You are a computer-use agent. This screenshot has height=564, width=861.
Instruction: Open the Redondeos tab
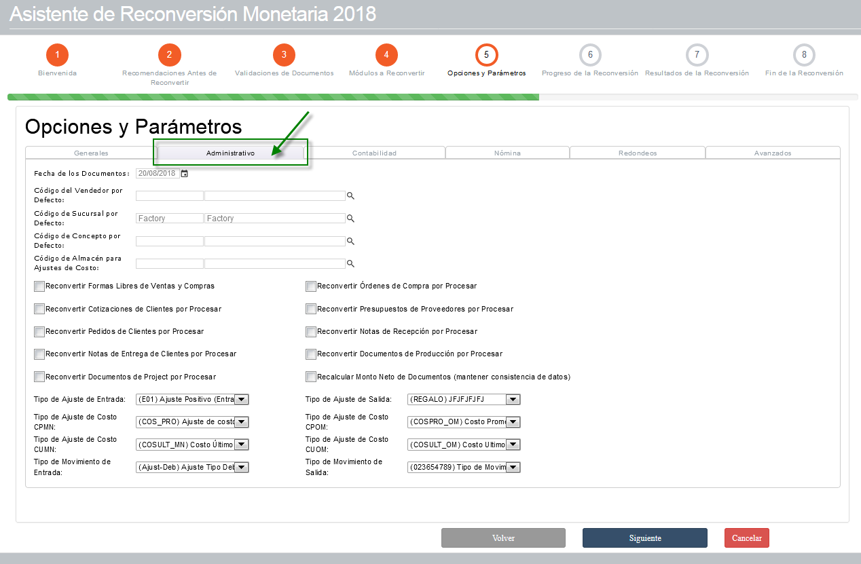click(638, 153)
